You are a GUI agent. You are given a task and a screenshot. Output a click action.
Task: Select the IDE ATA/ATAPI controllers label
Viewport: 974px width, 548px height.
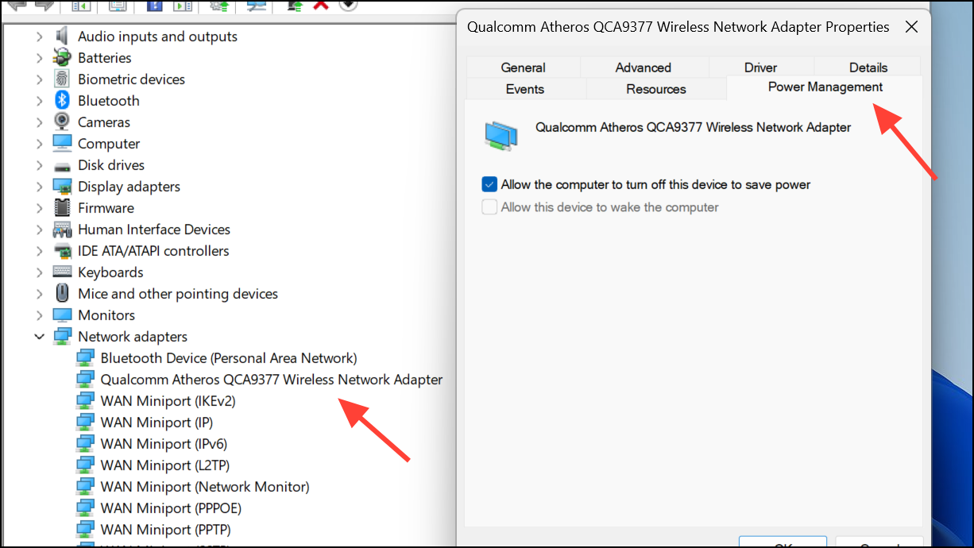tap(153, 251)
